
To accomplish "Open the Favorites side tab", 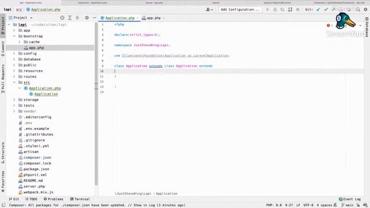I will pos(3,181).
